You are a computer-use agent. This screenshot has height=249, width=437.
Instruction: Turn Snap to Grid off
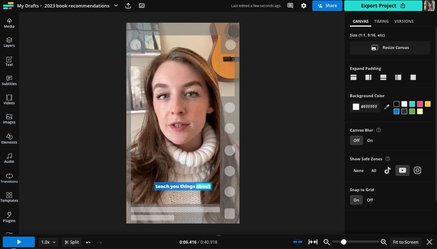[370, 200]
